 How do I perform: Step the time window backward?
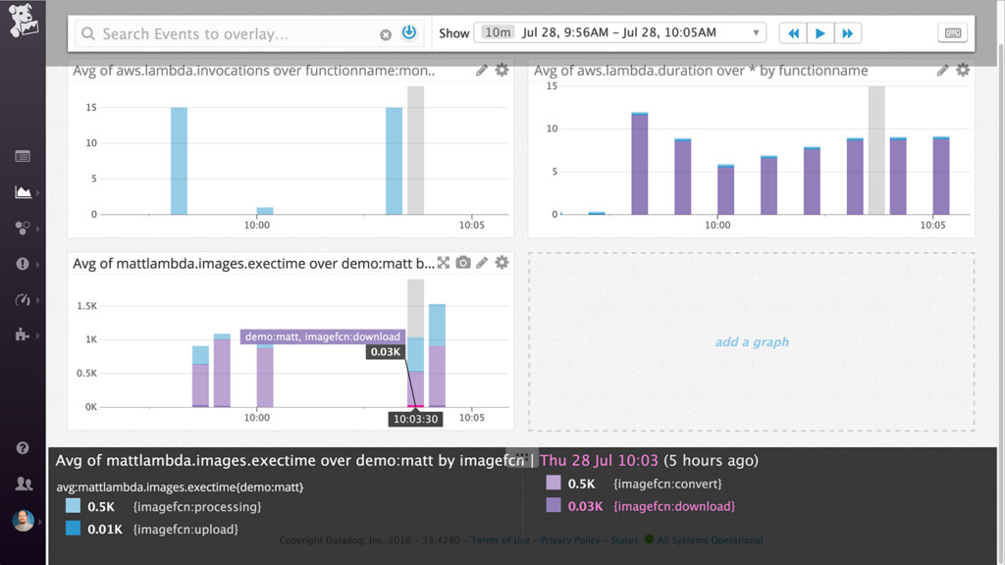click(x=793, y=32)
